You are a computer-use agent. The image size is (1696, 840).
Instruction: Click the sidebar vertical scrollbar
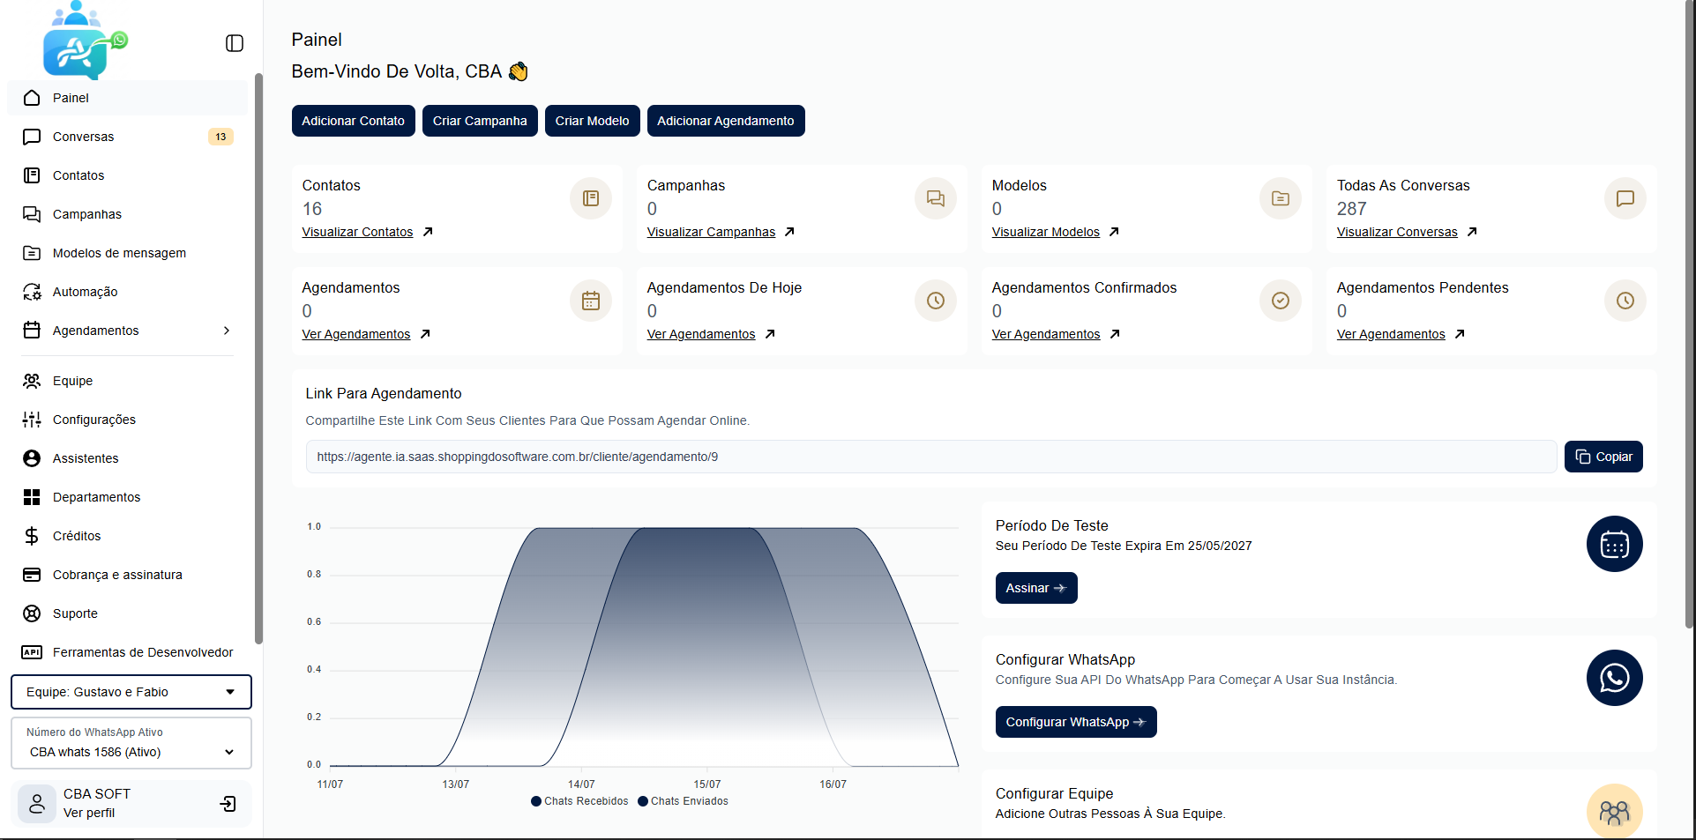coord(258,359)
